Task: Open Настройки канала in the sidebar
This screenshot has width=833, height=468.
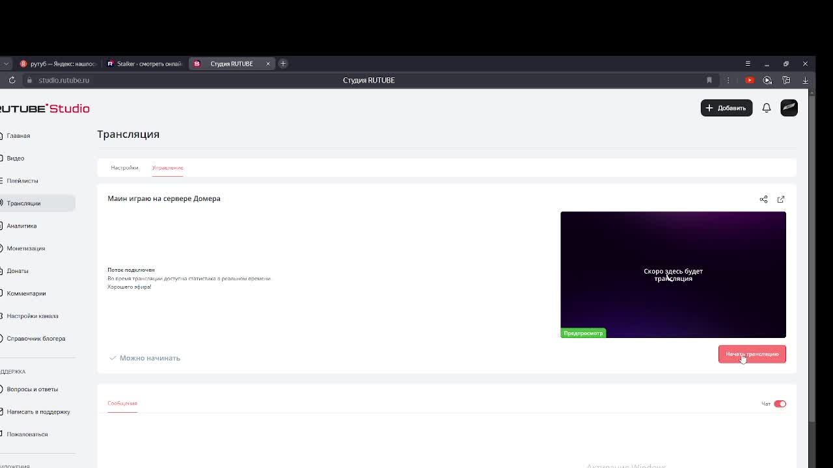Action: coord(33,316)
